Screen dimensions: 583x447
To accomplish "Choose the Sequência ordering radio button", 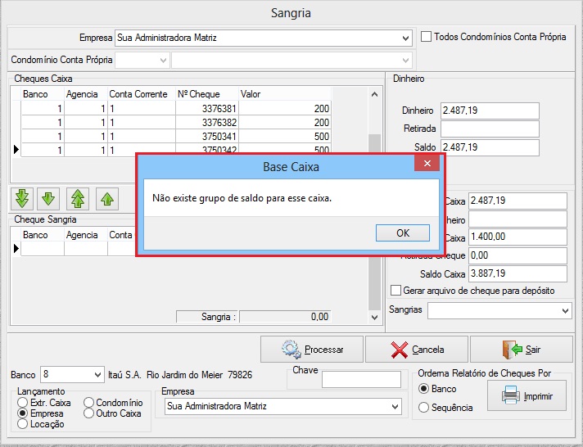I will click(423, 408).
